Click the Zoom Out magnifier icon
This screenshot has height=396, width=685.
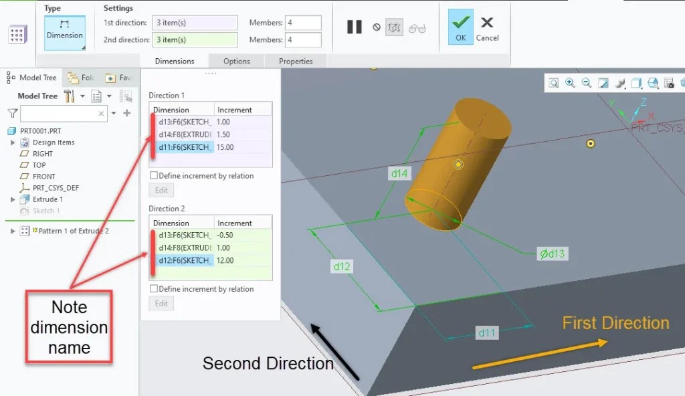click(586, 83)
